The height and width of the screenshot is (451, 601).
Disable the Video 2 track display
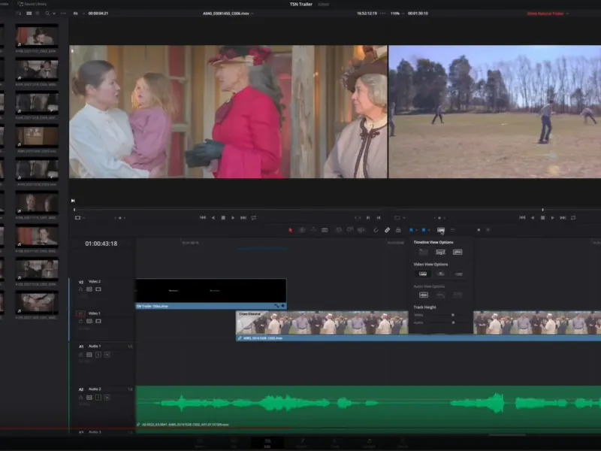(x=98, y=289)
